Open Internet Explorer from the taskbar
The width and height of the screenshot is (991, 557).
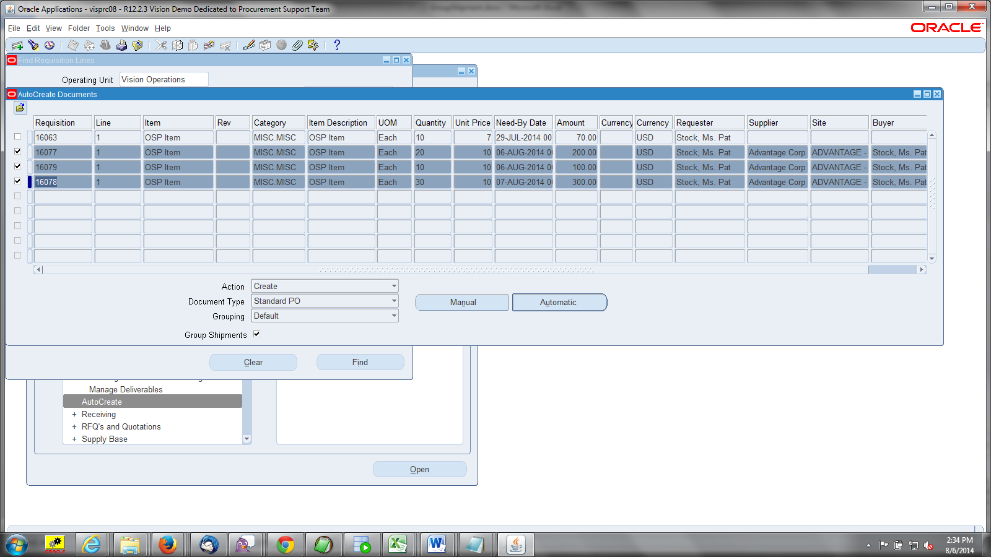[x=92, y=545]
